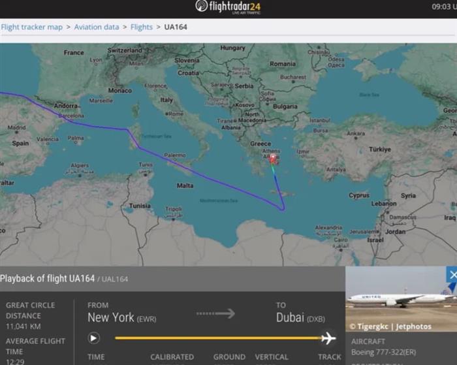
Task: Click the UA164 breadcrumb text
Action: coord(176,27)
